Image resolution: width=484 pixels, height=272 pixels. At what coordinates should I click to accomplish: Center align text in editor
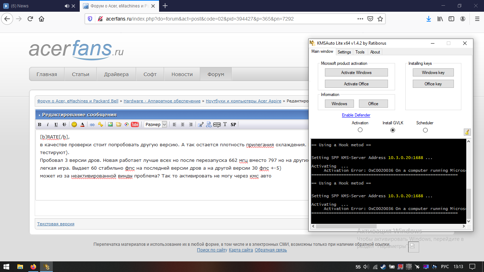pos(182,125)
